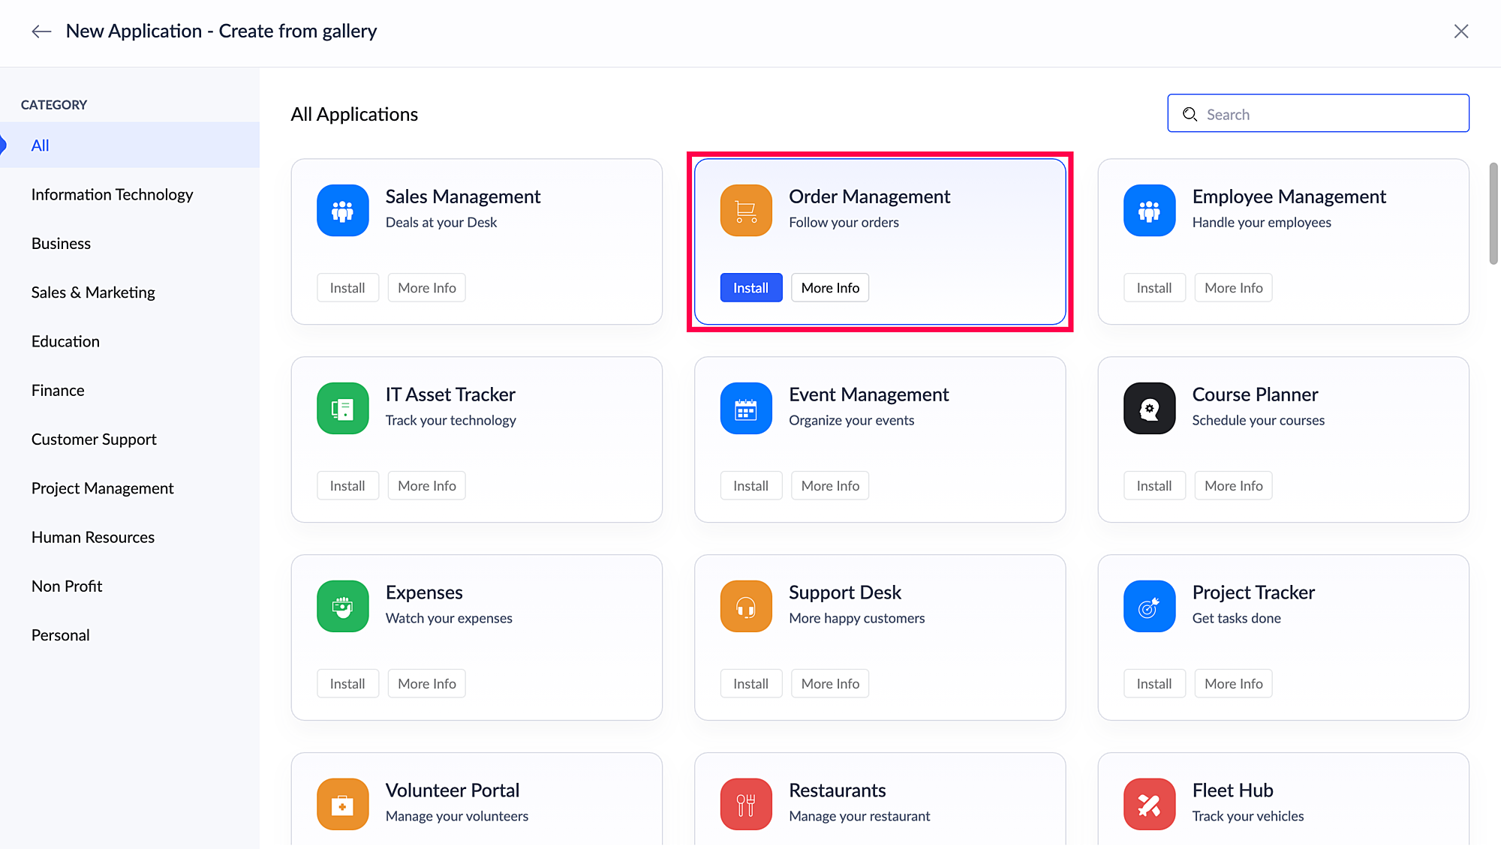Click the Sales Management app icon
Screen dimensions: 1501x849
(342, 211)
